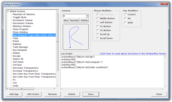Collapse the Global Actions tree node
Viewport: 172px width, 102px height.
click(x=8, y=11)
